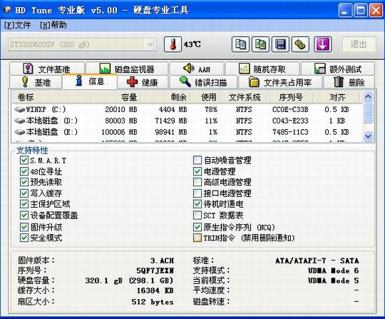385x319 pixels.
Task: Open the [H]帮助 menu
Action: click(x=53, y=25)
